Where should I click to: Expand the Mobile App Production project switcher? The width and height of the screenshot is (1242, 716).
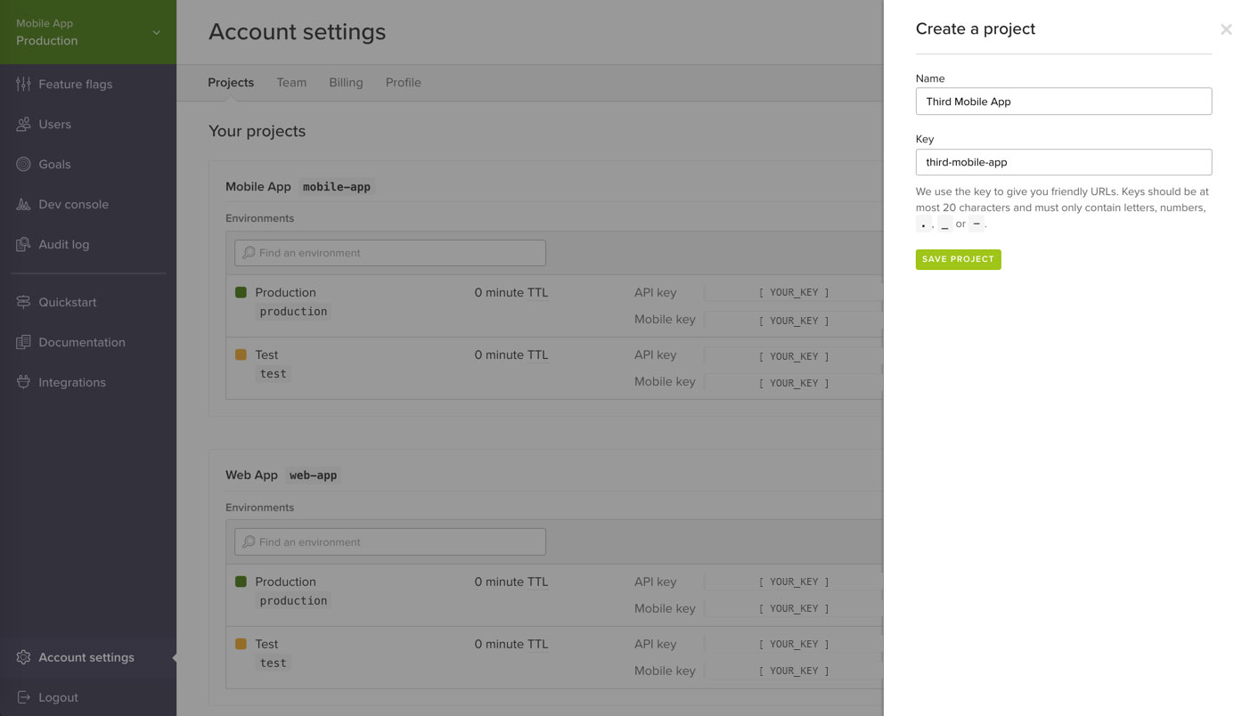88,32
